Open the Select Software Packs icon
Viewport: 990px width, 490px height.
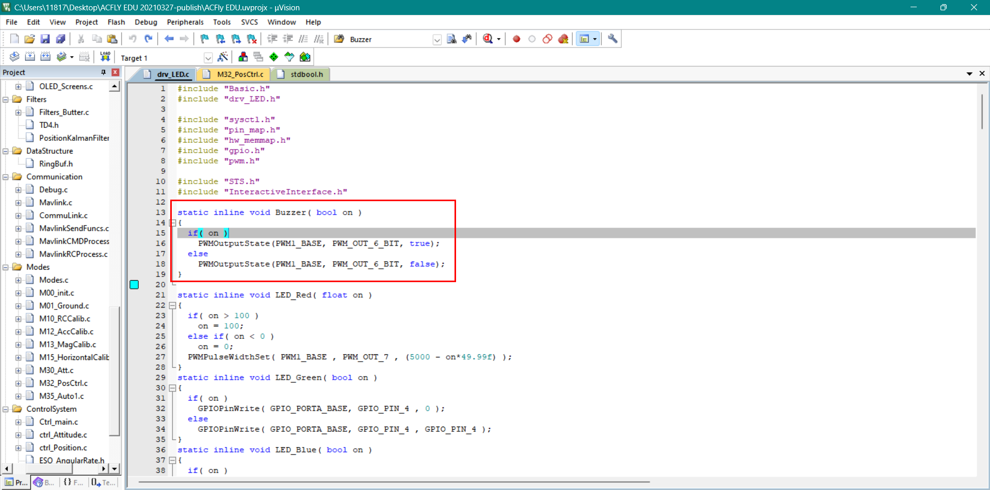point(289,57)
